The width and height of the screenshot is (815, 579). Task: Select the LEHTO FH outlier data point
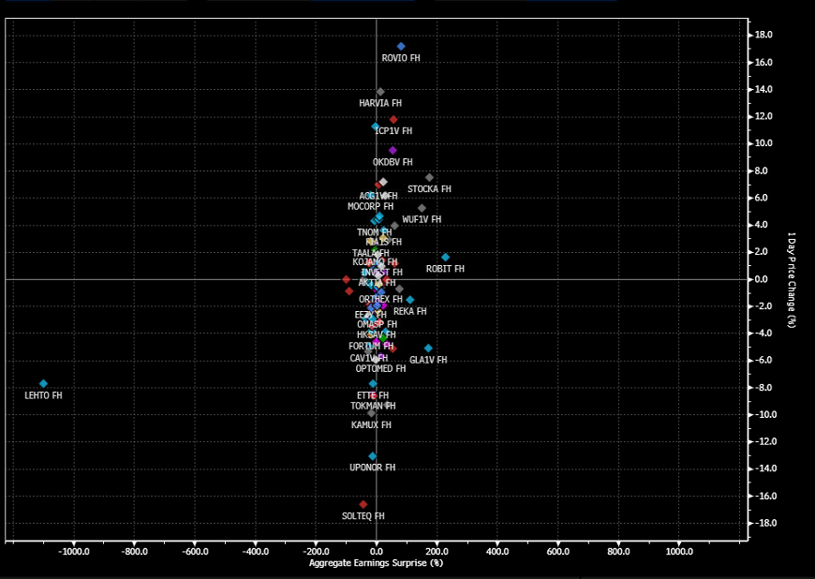coord(43,383)
